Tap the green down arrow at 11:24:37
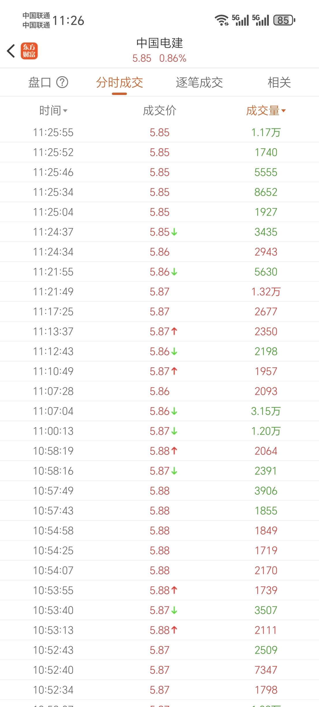 click(x=174, y=232)
